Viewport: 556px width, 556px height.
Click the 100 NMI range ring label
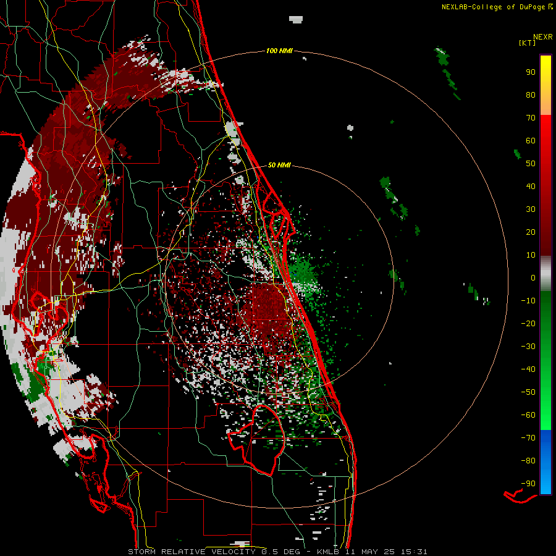(x=279, y=51)
